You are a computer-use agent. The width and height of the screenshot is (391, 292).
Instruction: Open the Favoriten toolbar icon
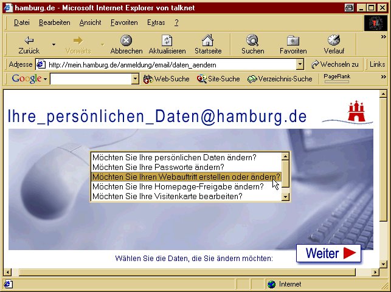click(x=292, y=40)
